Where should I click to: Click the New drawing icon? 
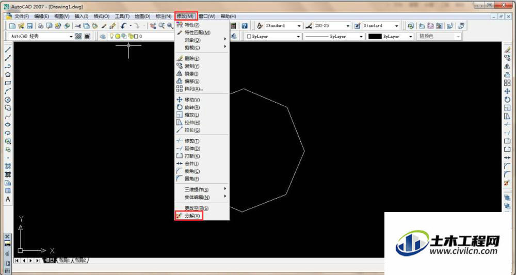coord(12,26)
